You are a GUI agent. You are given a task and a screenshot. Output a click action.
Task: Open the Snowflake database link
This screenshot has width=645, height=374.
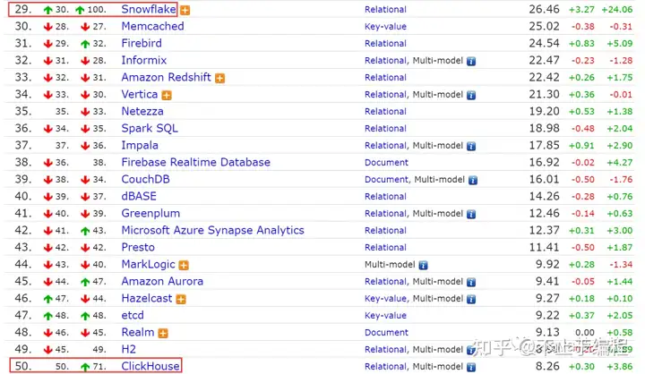pyautogui.click(x=149, y=9)
